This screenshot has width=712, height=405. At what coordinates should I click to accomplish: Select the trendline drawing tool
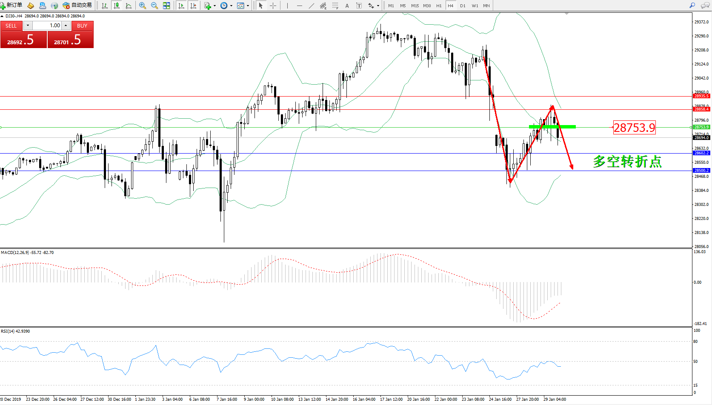click(312, 6)
